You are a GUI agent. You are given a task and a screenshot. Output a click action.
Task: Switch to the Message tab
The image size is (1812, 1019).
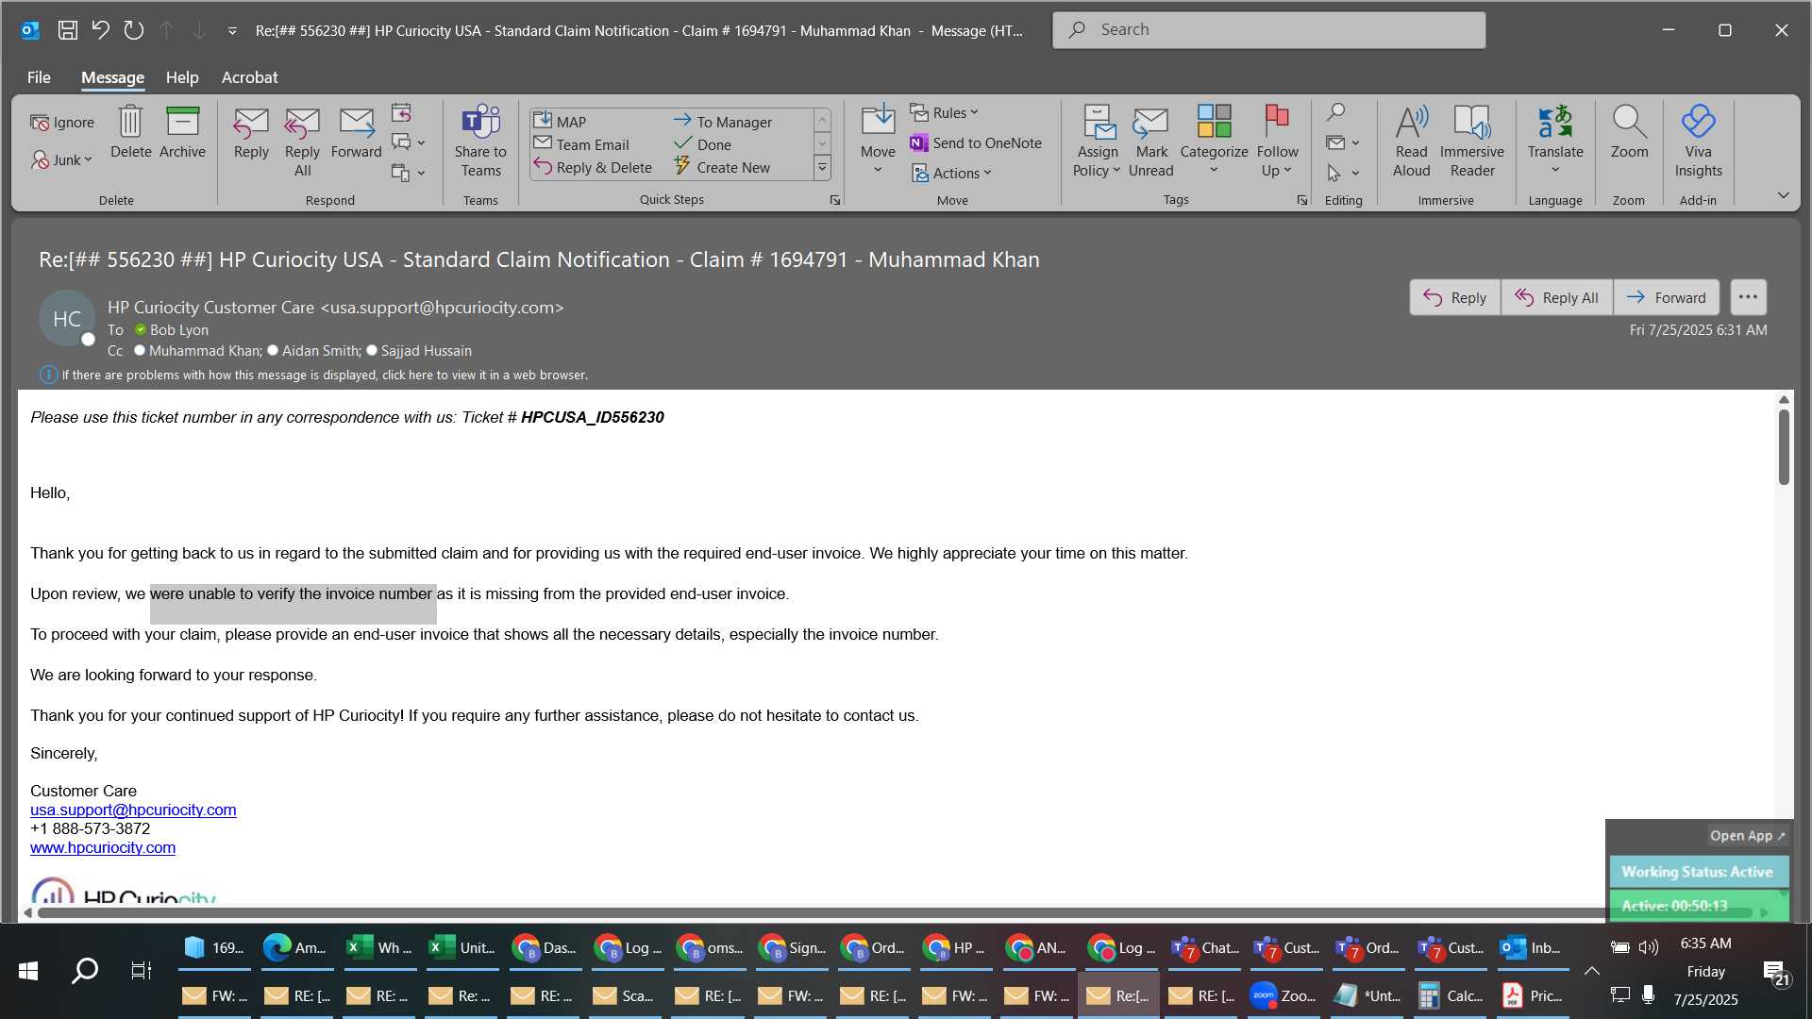[112, 77]
